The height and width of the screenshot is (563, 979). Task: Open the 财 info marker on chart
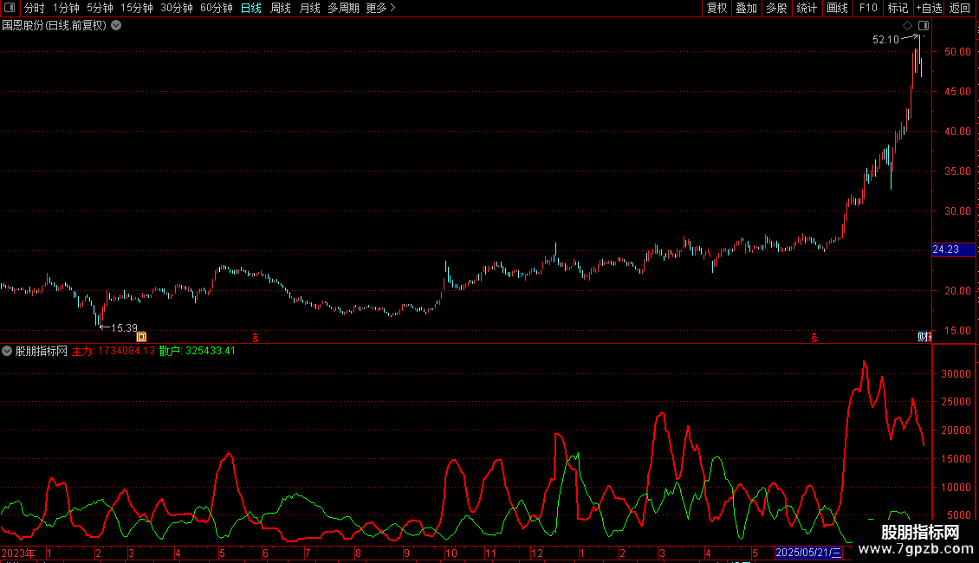(x=924, y=337)
